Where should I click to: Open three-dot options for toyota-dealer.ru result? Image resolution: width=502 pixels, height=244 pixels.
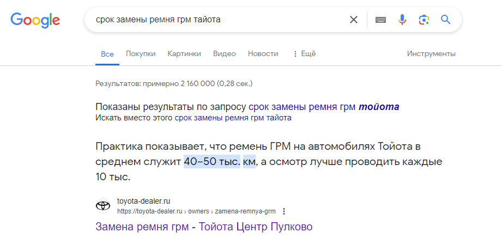click(x=284, y=211)
